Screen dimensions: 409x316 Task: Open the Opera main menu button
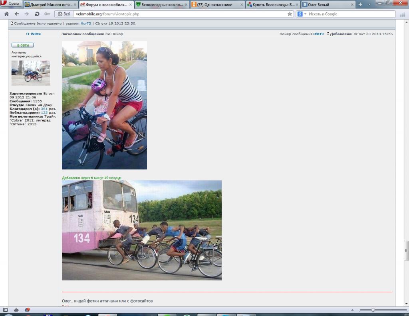click(11, 4)
